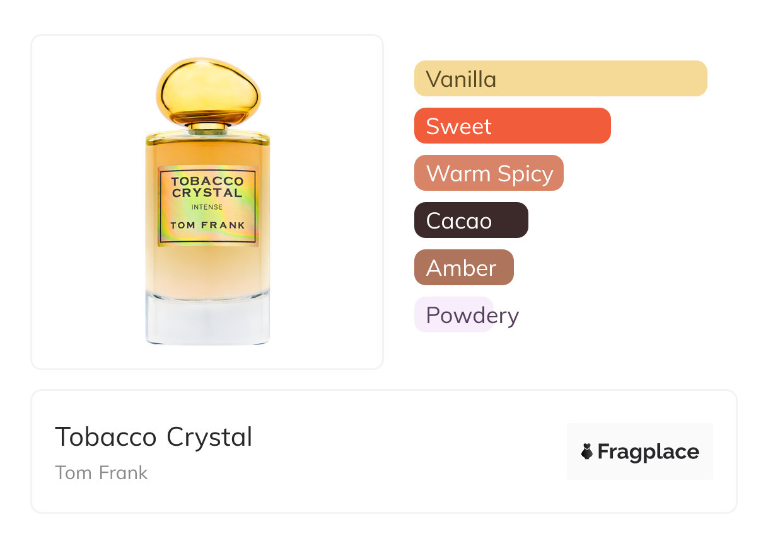Click the Fragplace bottle logo icon

[587, 451]
